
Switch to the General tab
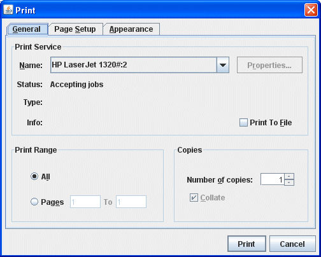pos(27,29)
